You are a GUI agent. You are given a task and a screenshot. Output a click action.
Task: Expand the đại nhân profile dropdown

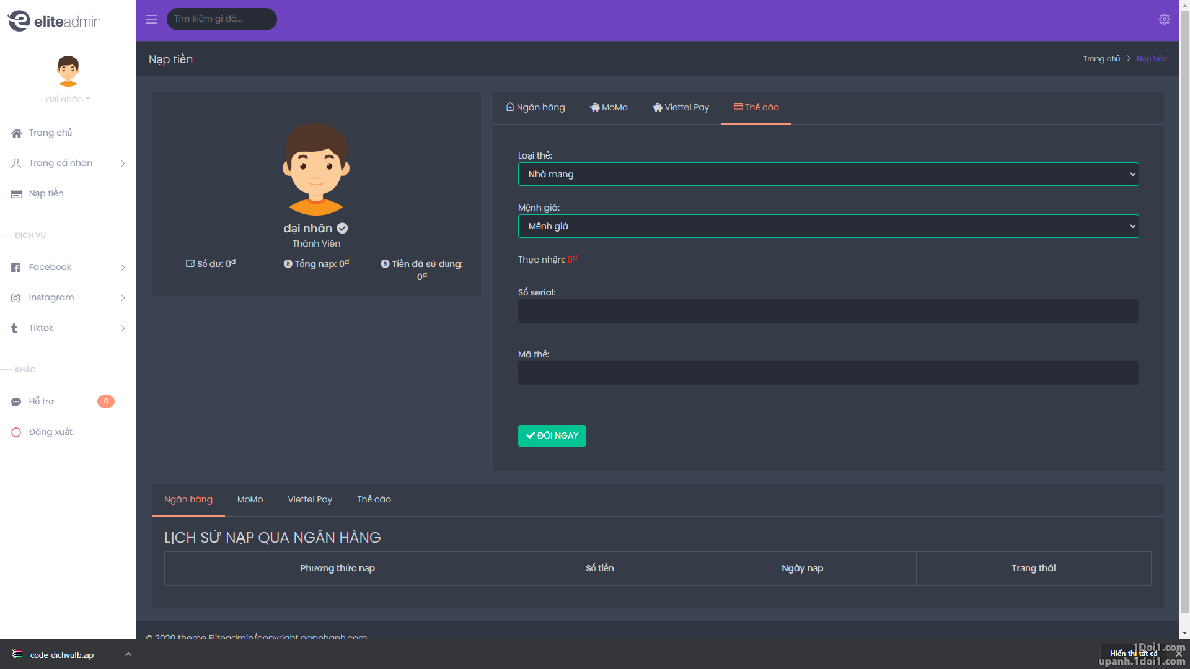pos(68,99)
